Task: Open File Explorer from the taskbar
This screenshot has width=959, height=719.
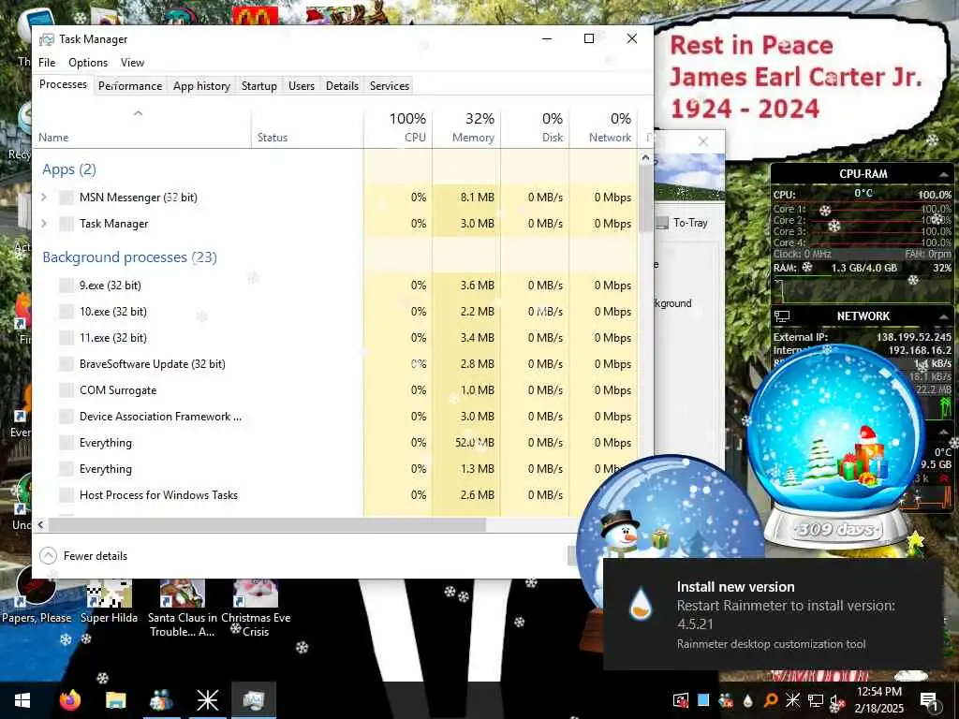Action: [115, 700]
